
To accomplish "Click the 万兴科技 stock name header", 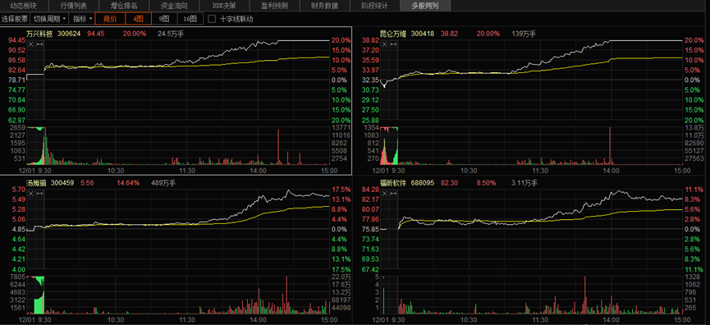I will (x=39, y=34).
